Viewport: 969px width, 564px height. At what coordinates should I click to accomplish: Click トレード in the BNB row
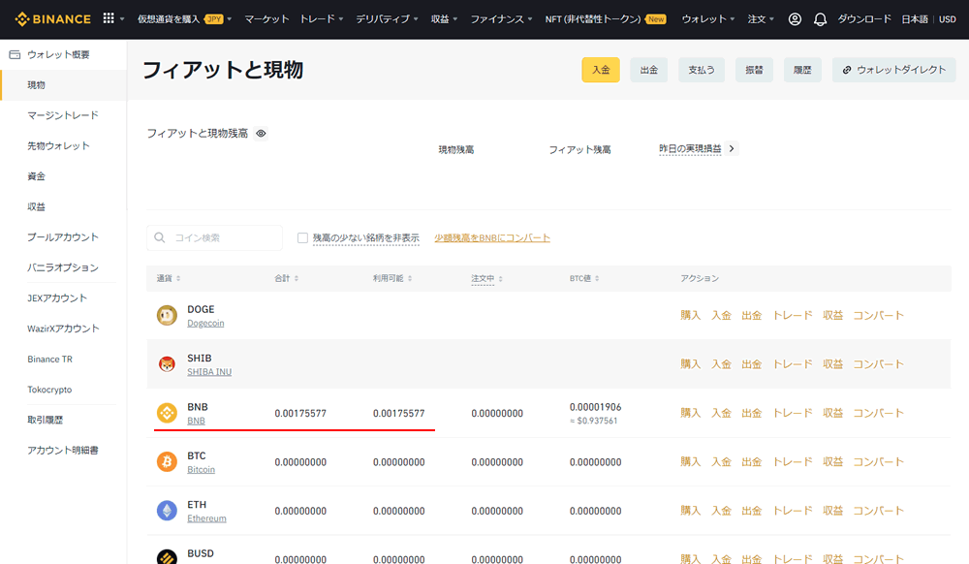point(793,413)
